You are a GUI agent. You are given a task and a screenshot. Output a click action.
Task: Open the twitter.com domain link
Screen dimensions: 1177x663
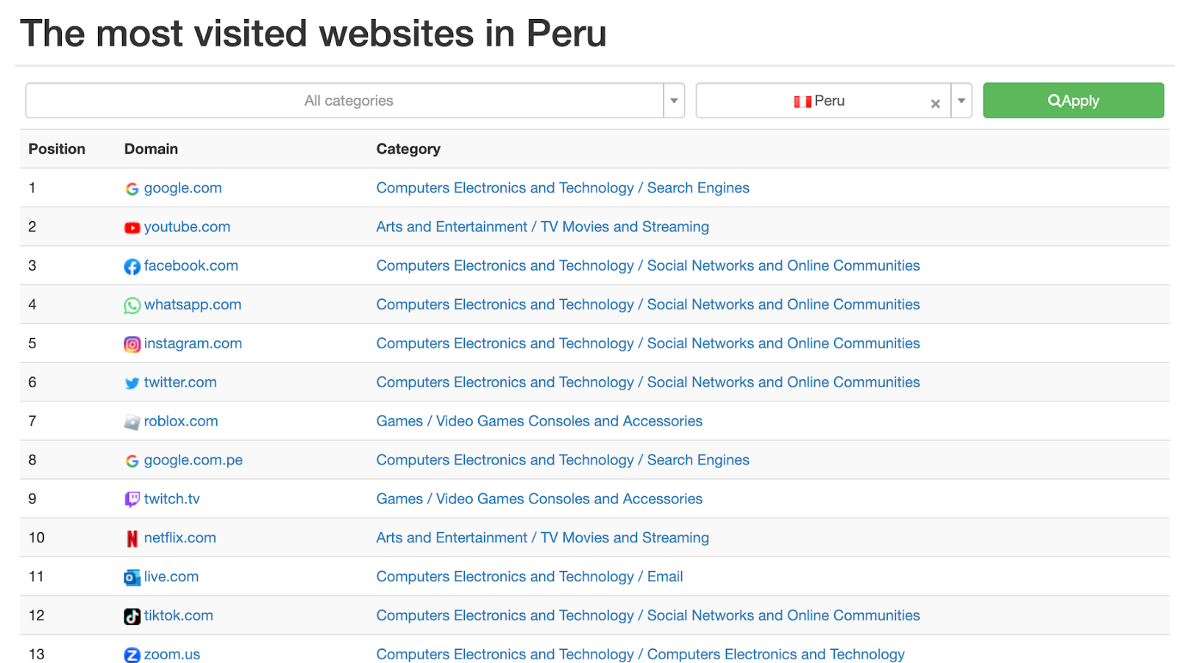click(180, 383)
